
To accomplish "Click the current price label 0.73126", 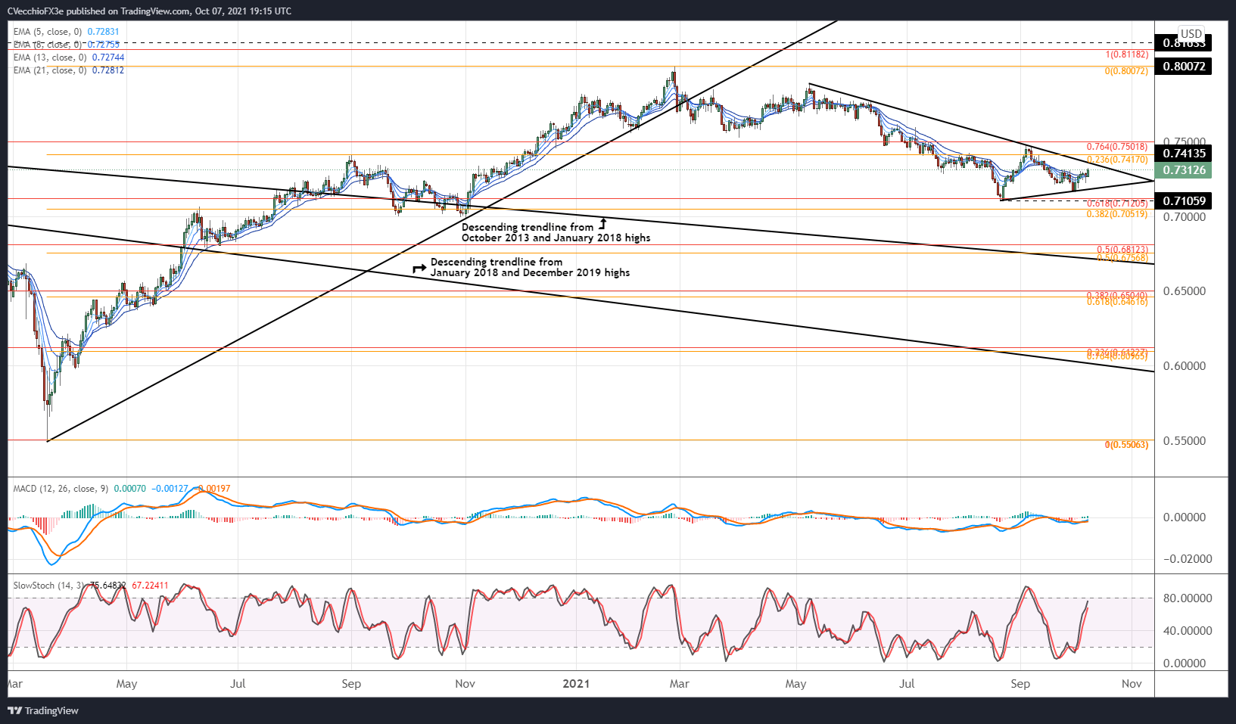I will click(1184, 170).
